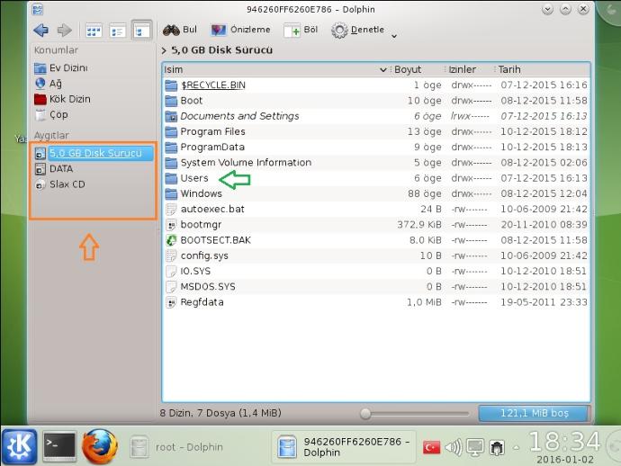621x466 pixels.
Task: Go back with the blue left arrow
Action: (x=41, y=30)
